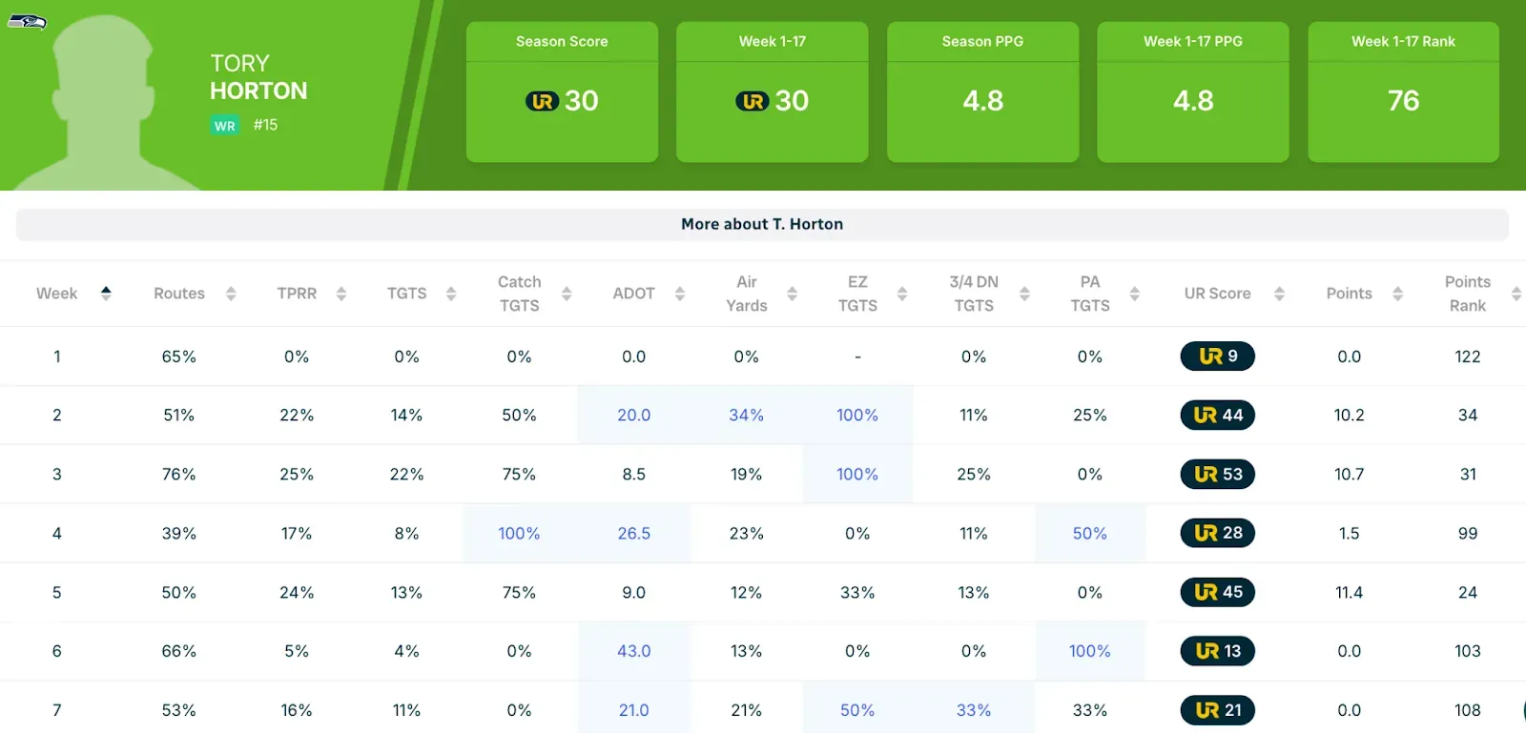Viewport: 1526px width, 733px height.
Task: Toggle sort order on Catch TGTS column
Action: pos(567,294)
